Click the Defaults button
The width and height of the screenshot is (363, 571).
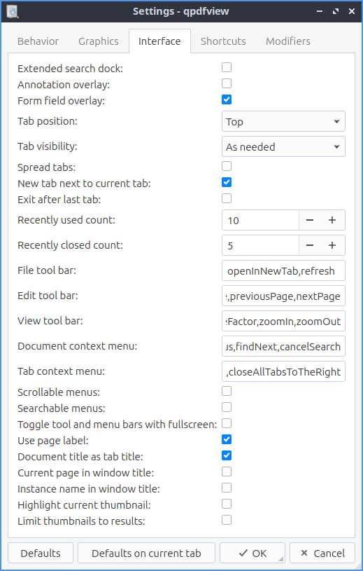[x=41, y=553]
